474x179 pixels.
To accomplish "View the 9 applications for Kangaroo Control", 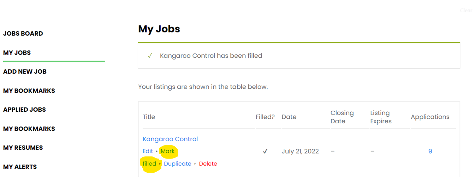I will 430,151.
